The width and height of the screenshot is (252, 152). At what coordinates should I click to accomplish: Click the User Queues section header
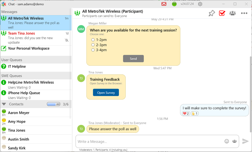[36, 60]
